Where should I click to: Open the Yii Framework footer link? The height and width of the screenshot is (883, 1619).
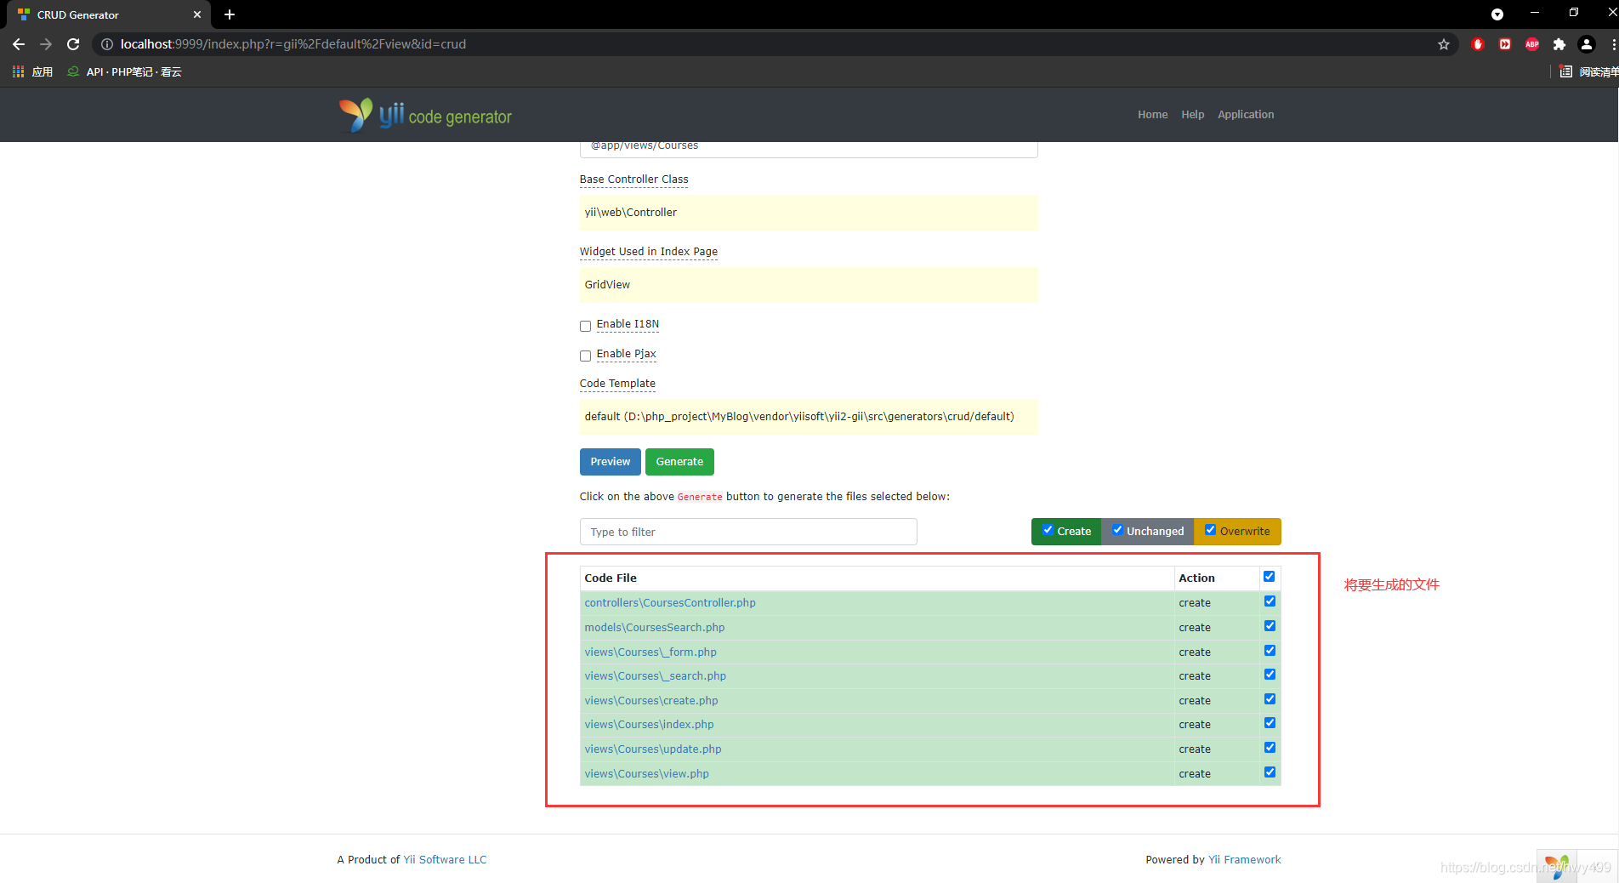pyautogui.click(x=1245, y=860)
